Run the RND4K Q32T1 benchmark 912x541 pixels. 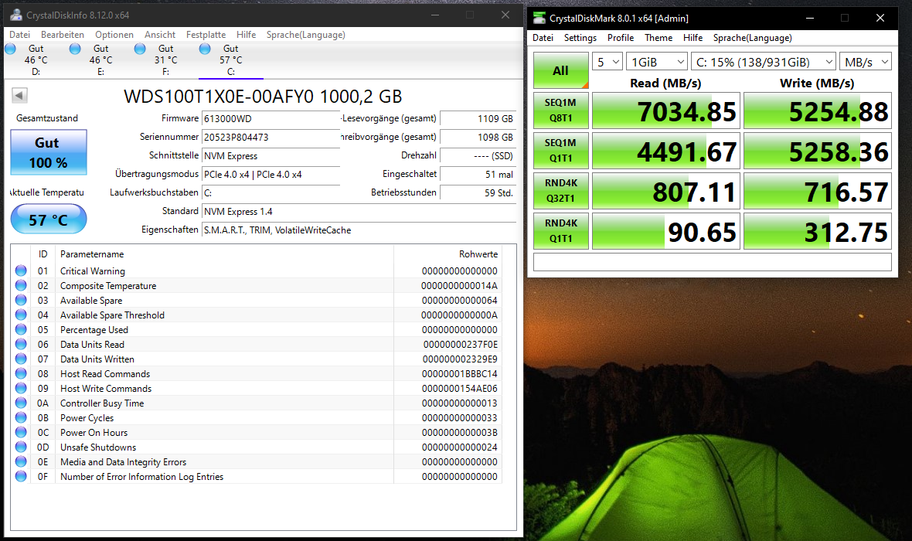pos(560,191)
